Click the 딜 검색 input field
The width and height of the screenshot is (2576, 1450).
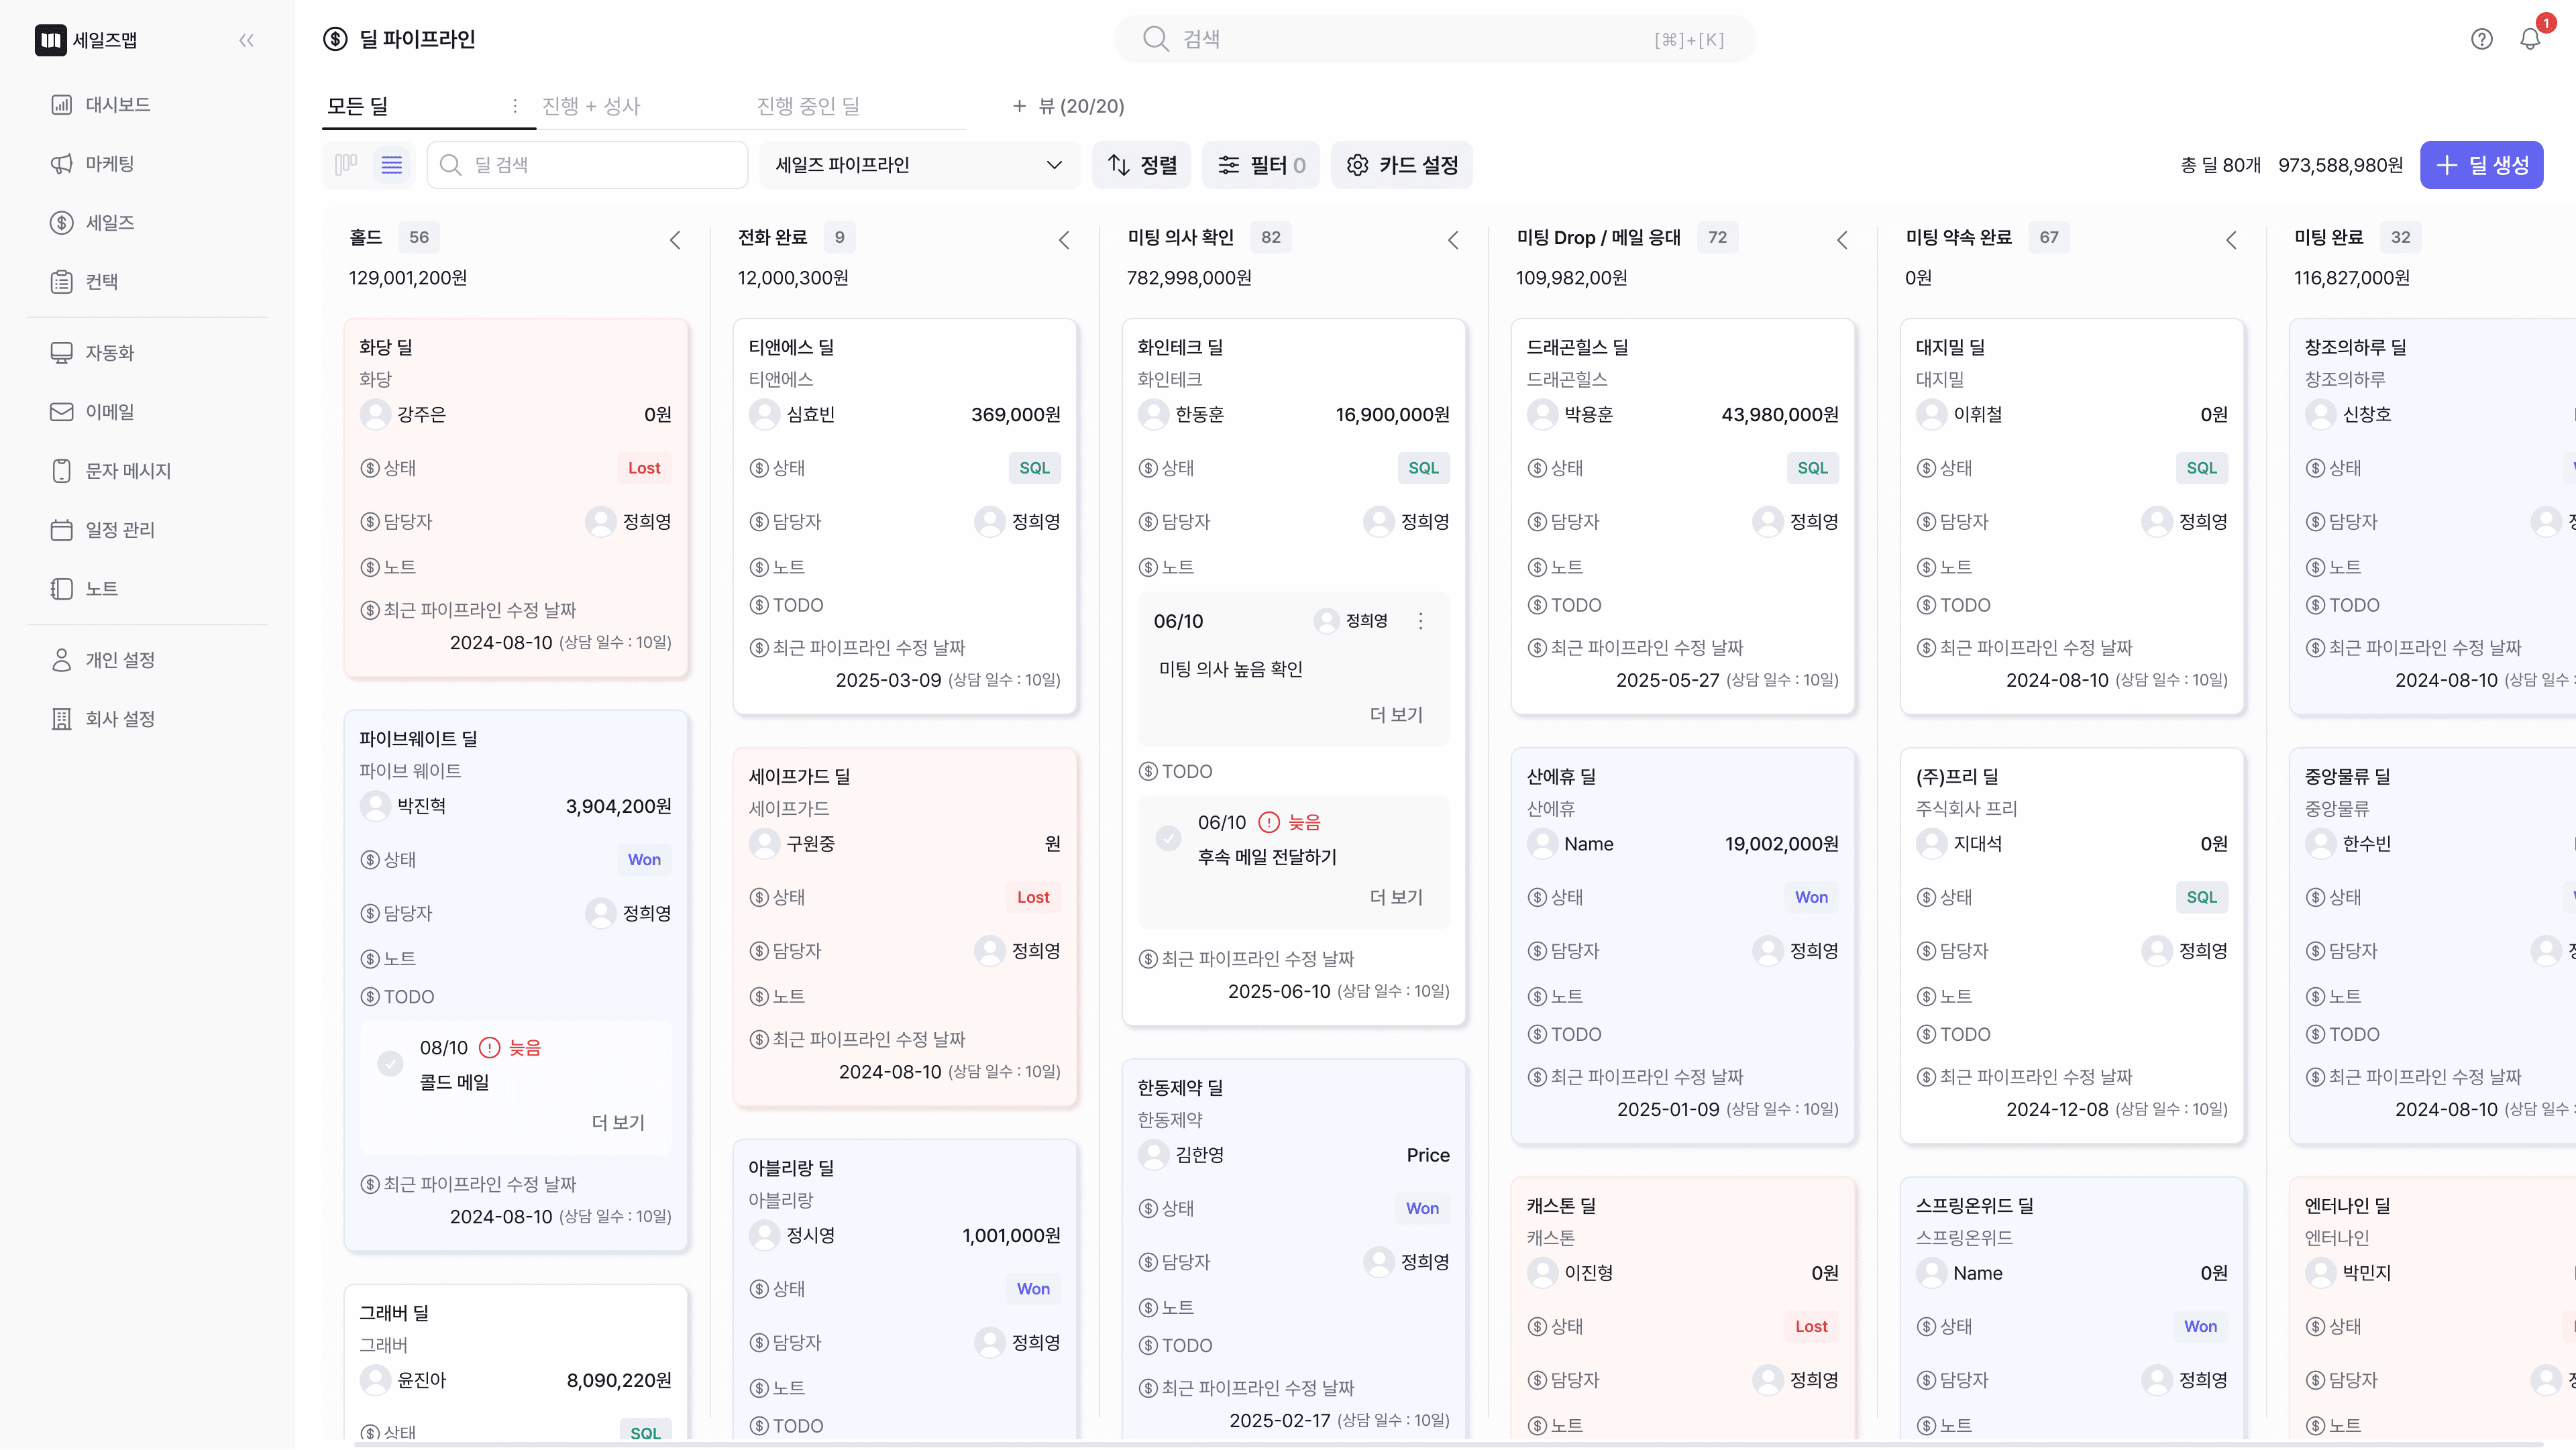[587, 165]
